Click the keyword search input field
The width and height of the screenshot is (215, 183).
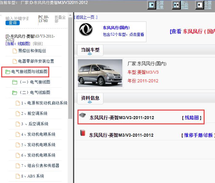tap(17, 18)
